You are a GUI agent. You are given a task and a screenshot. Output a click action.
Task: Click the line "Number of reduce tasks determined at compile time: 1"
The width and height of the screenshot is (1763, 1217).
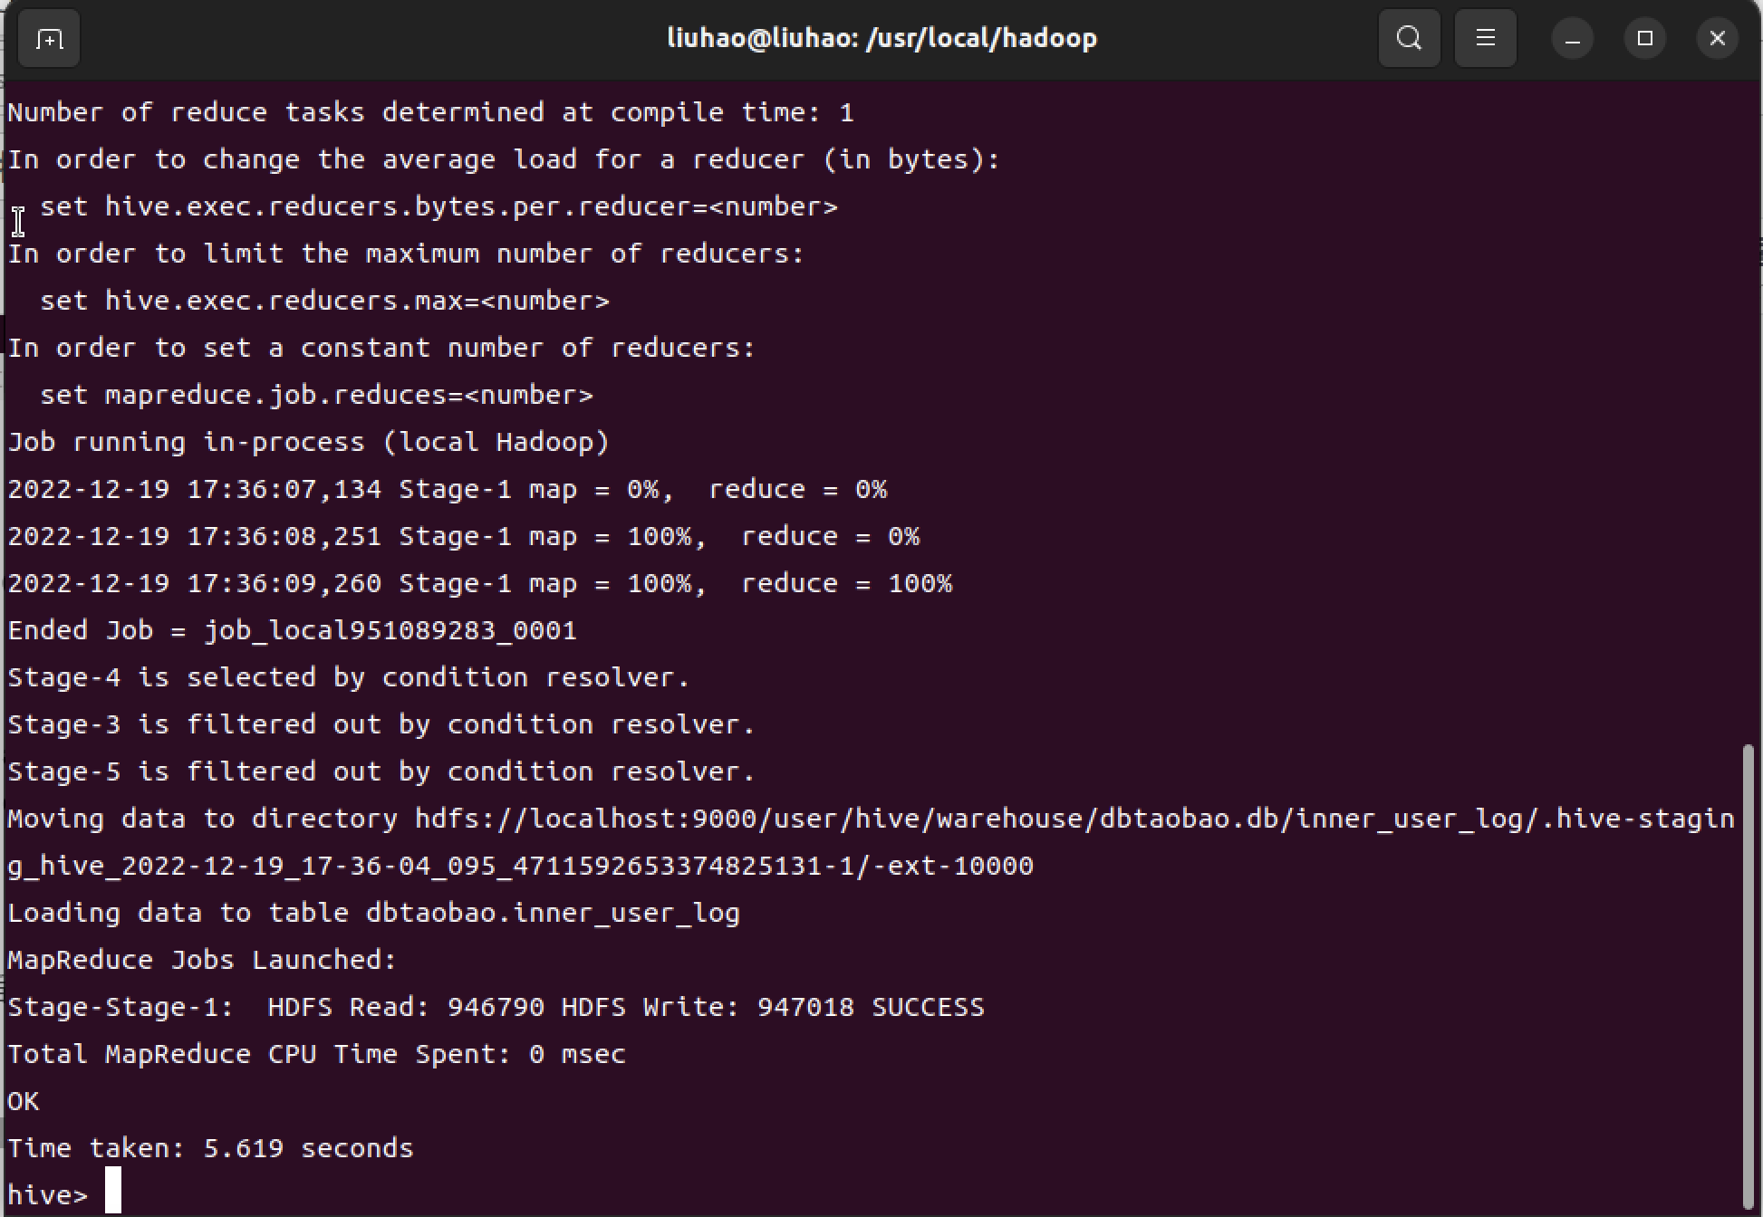coord(430,112)
